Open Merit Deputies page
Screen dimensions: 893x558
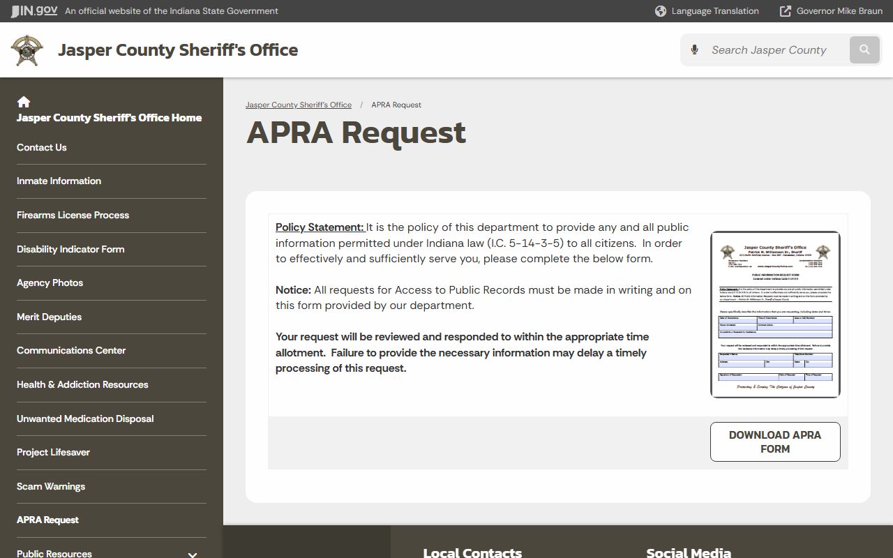pyautogui.click(x=49, y=317)
